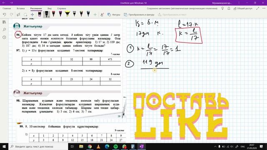Open the Windows Start menu
Screen dimensions: 267x150
pos(4,146)
